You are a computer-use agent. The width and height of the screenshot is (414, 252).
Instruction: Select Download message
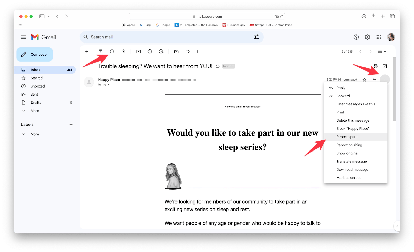(356, 170)
